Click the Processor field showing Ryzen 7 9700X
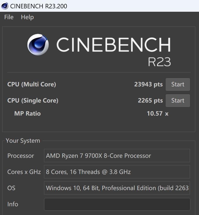 117,156
